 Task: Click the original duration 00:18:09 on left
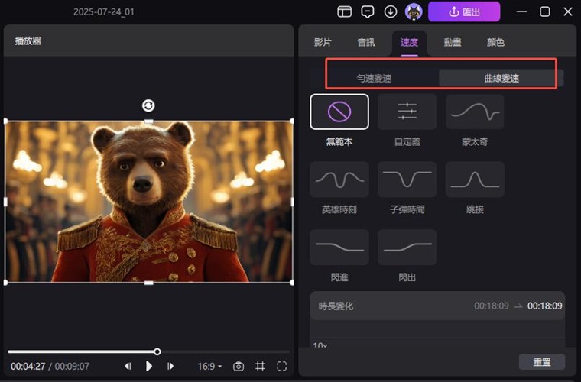tap(492, 306)
